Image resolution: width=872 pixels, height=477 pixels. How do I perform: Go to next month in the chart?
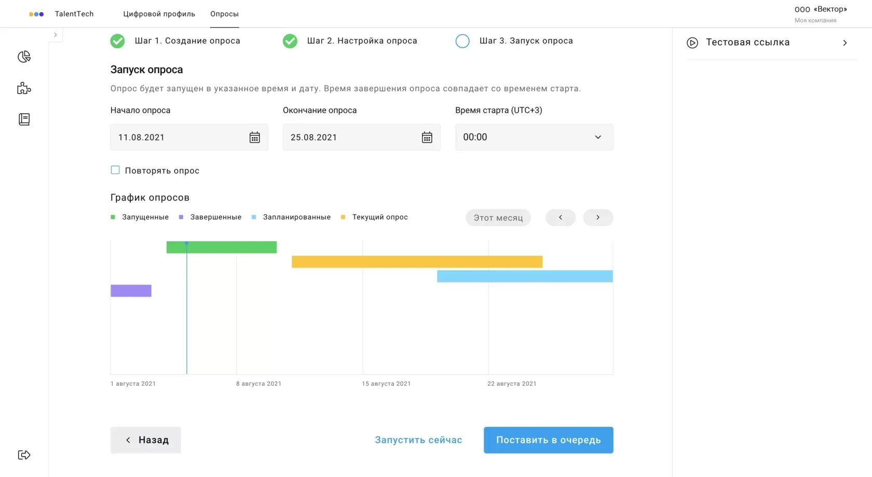click(598, 218)
